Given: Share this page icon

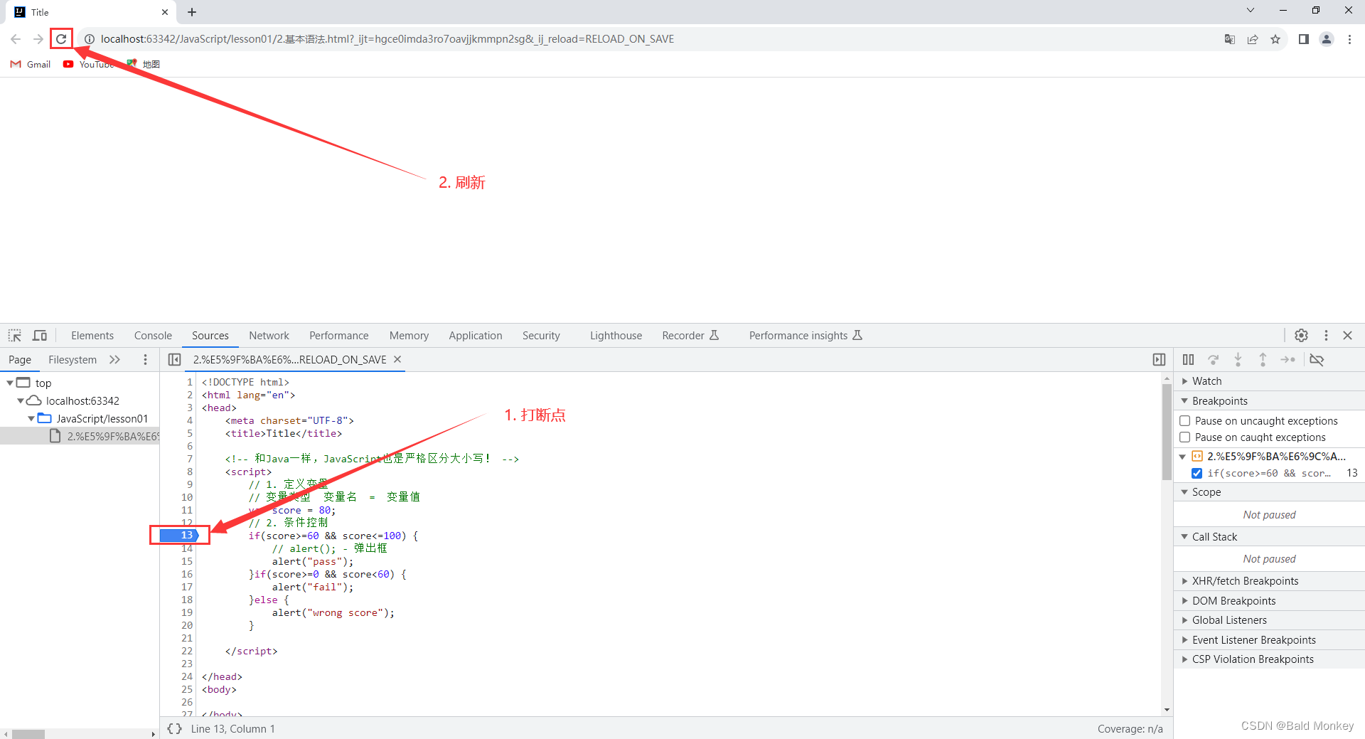Looking at the screenshot, I should [1253, 39].
